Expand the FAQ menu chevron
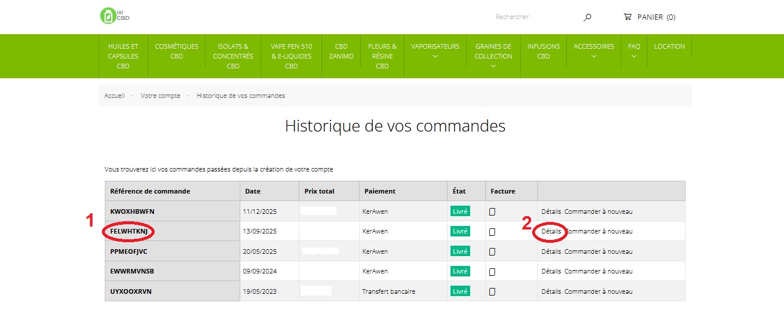Viewport: 784px width, 321px height. pyautogui.click(x=634, y=56)
